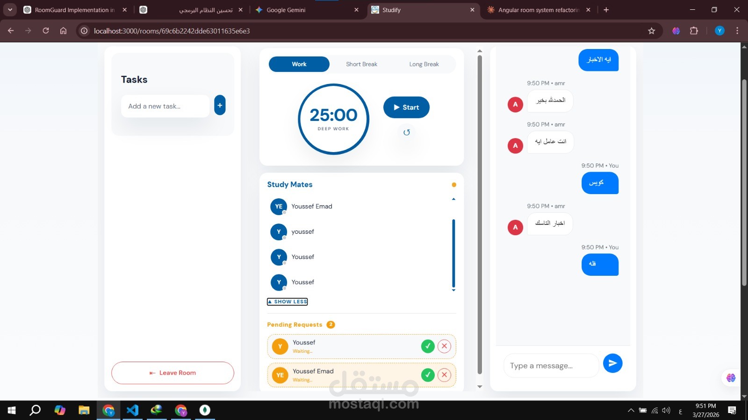Go back to the previous page
Viewport: 748px width, 420px height.
[x=11, y=31]
